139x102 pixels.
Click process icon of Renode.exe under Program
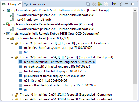tap(12, 29)
